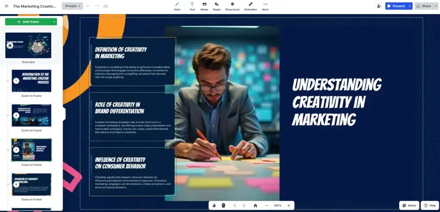
Task: Go to the next frame
Action: [x=244, y=206]
